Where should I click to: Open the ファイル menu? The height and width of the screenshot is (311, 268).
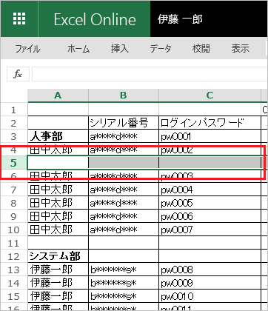coord(28,49)
